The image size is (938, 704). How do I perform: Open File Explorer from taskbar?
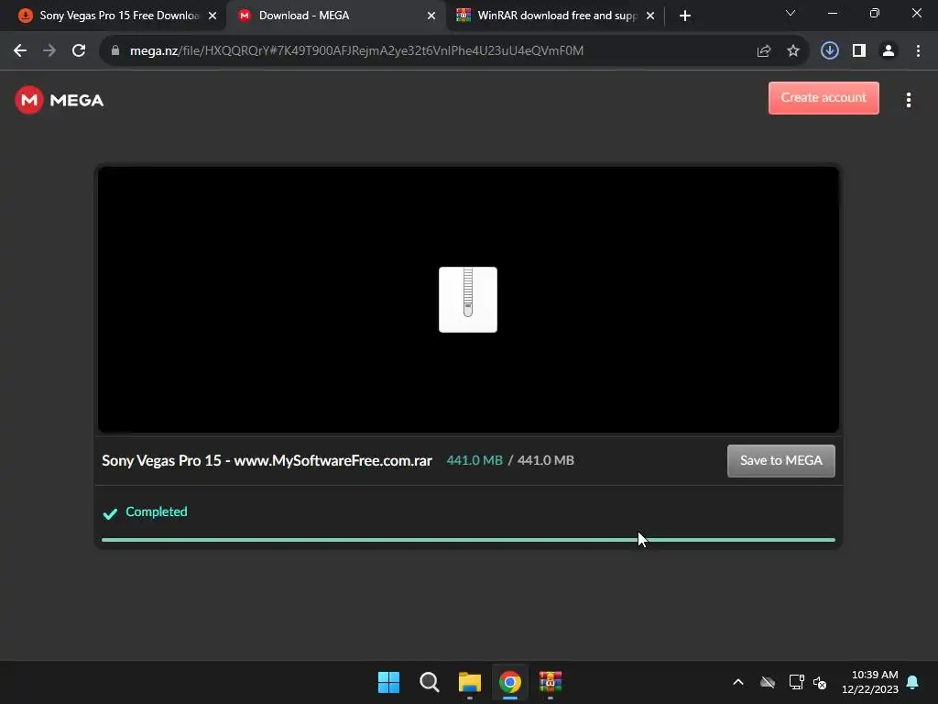(x=470, y=682)
